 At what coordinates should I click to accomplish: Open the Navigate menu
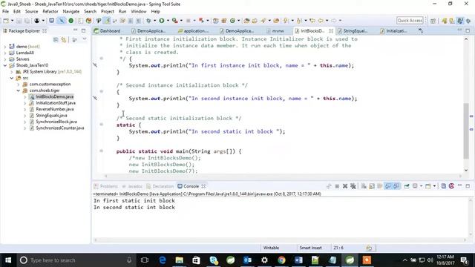click(71, 12)
